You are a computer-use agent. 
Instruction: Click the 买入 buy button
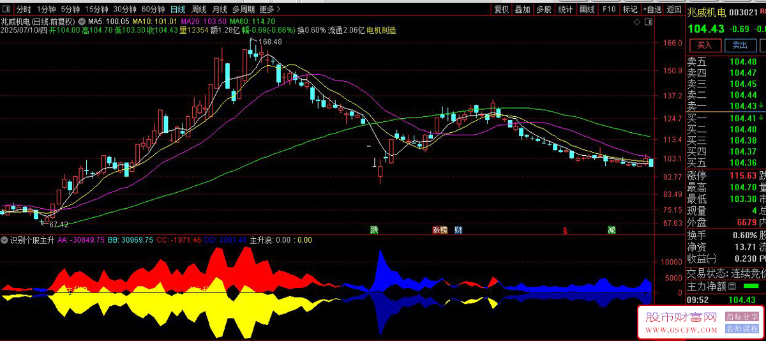(x=704, y=45)
